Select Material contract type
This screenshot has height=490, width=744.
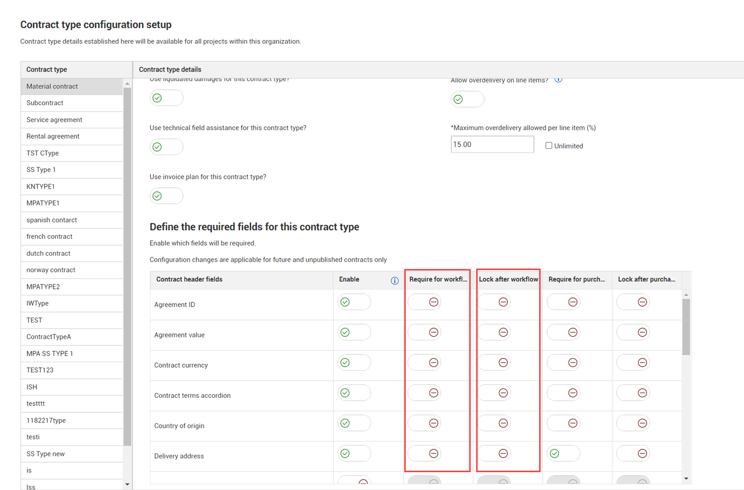72,86
